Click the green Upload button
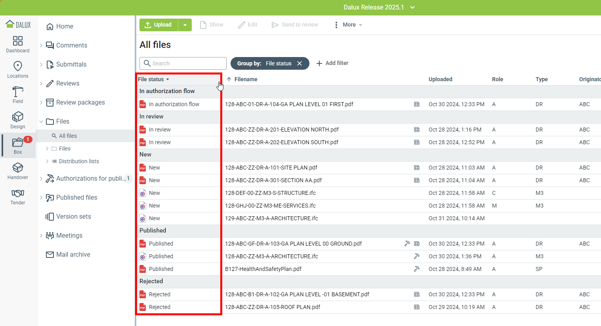Viewport: 601px width, 326px height. 158,25
